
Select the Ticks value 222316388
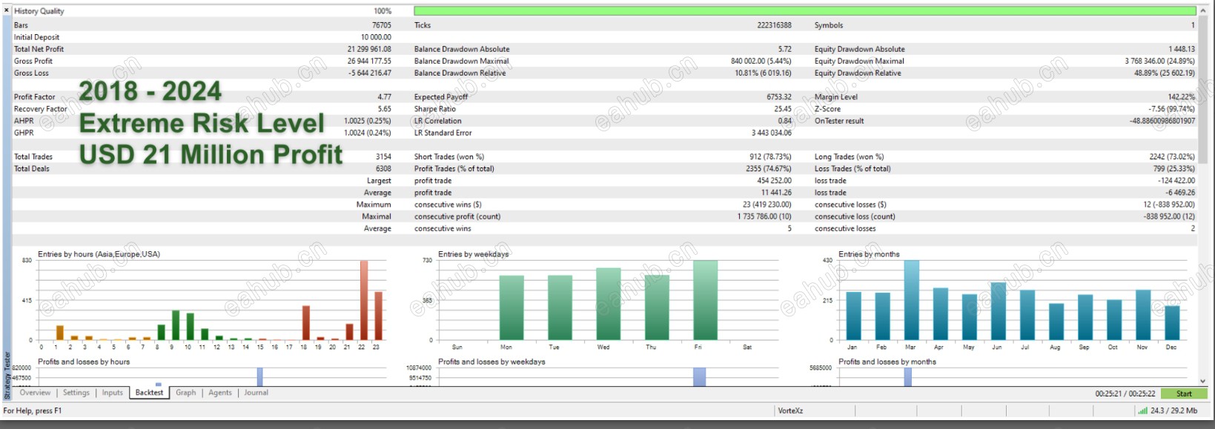click(774, 25)
